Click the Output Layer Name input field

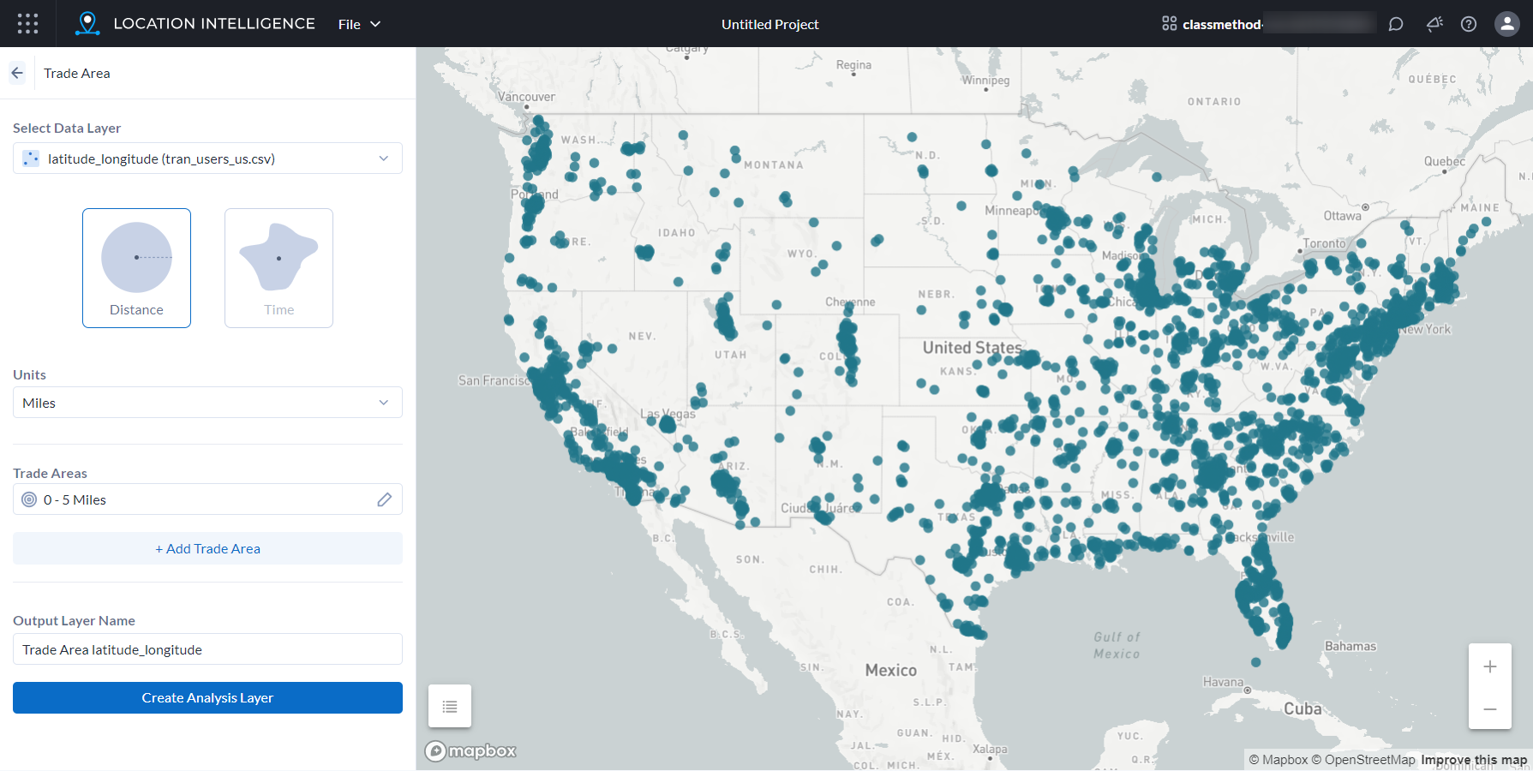[207, 648]
